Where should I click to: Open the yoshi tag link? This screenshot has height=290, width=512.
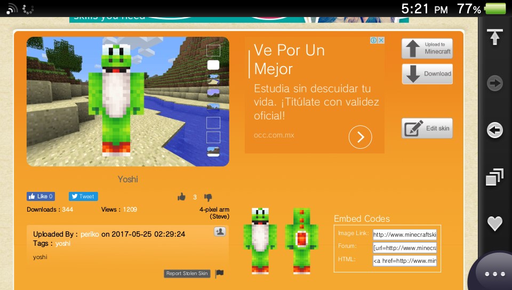coord(63,243)
